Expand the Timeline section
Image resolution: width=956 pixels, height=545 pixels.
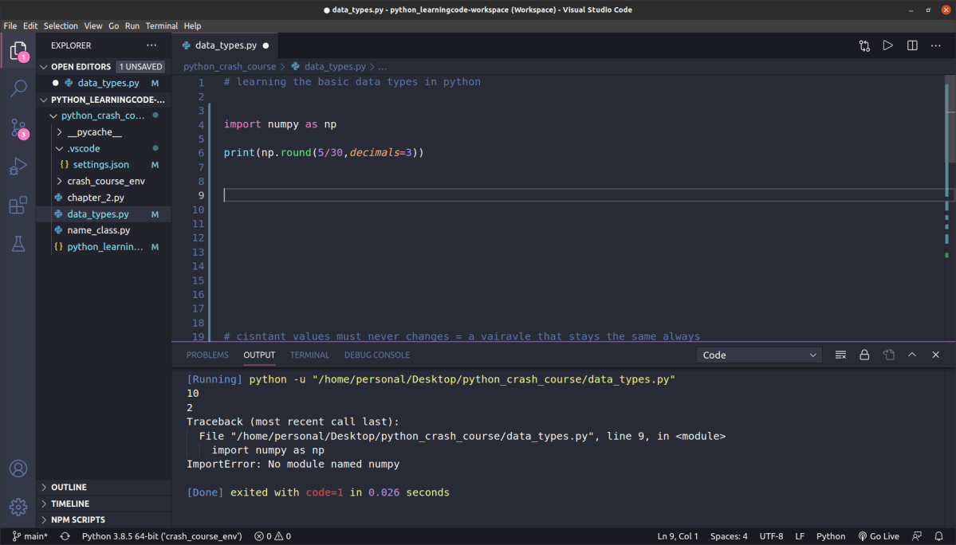pos(104,504)
